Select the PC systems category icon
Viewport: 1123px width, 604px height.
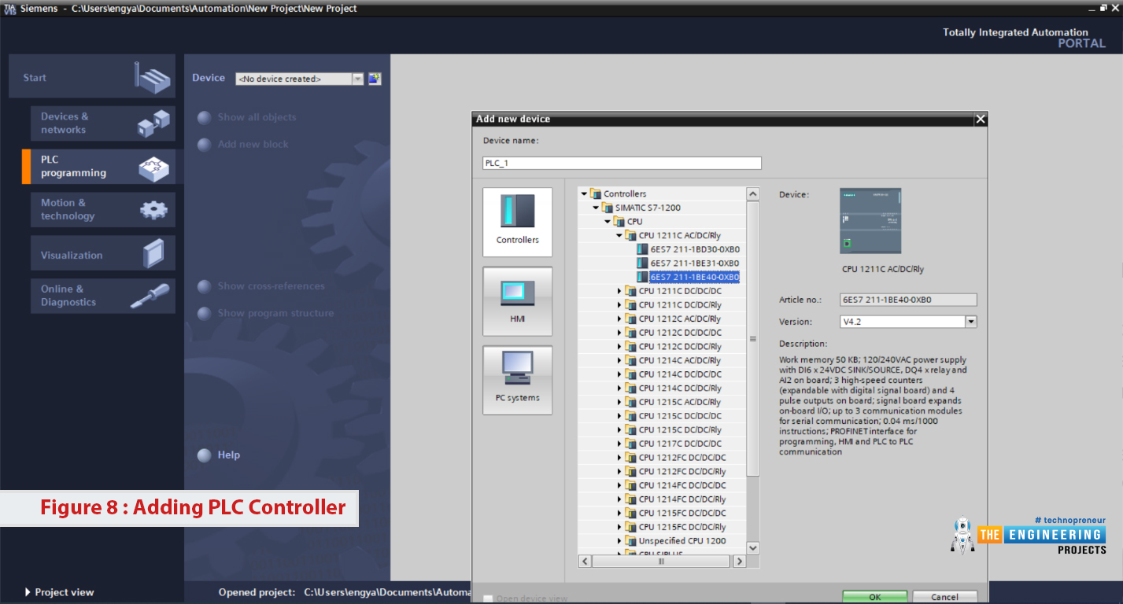[x=517, y=368]
